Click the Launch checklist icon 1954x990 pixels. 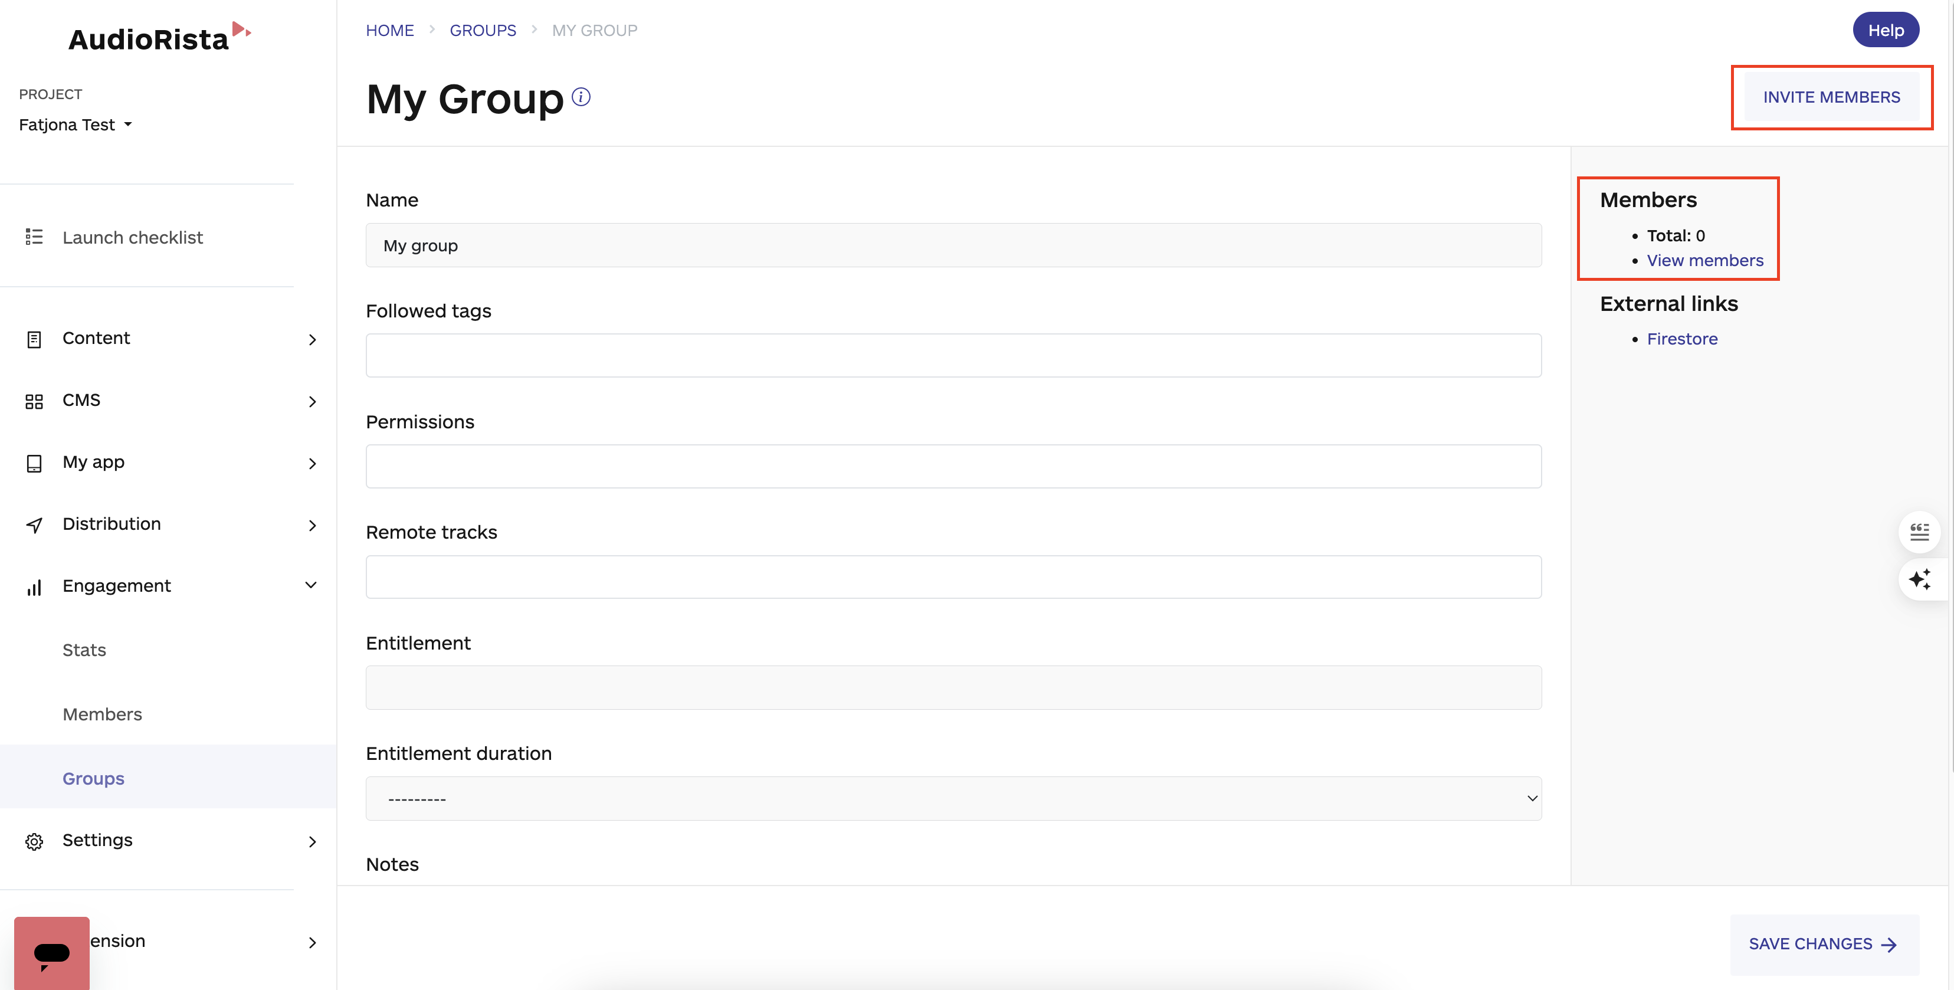click(34, 237)
